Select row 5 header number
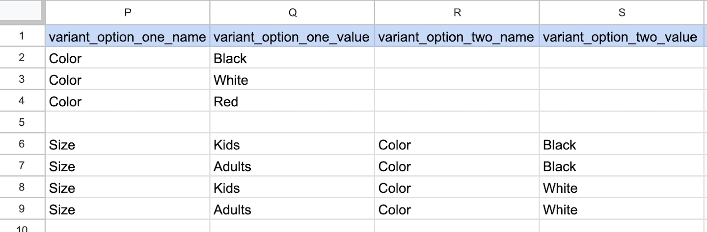Viewport: 707px width, 232px height. pyautogui.click(x=22, y=122)
